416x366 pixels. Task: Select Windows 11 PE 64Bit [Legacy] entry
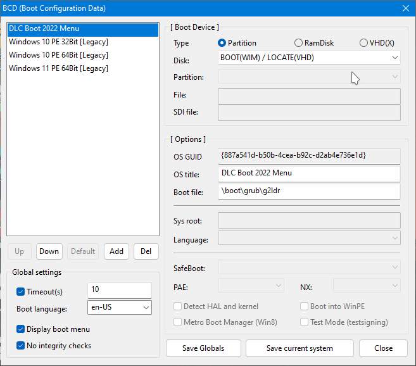[83, 69]
